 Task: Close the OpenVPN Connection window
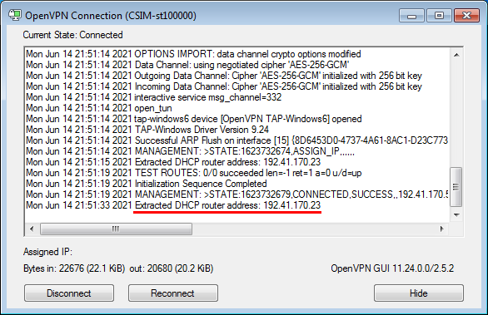pos(466,16)
